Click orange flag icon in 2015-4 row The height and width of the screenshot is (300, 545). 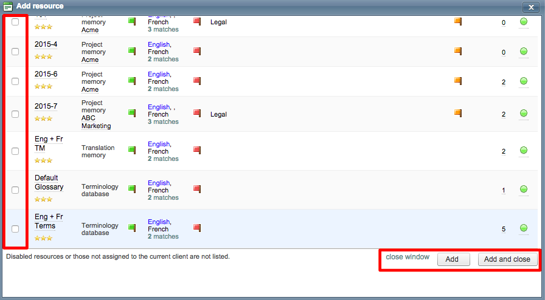pyautogui.click(x=458, y=51)
